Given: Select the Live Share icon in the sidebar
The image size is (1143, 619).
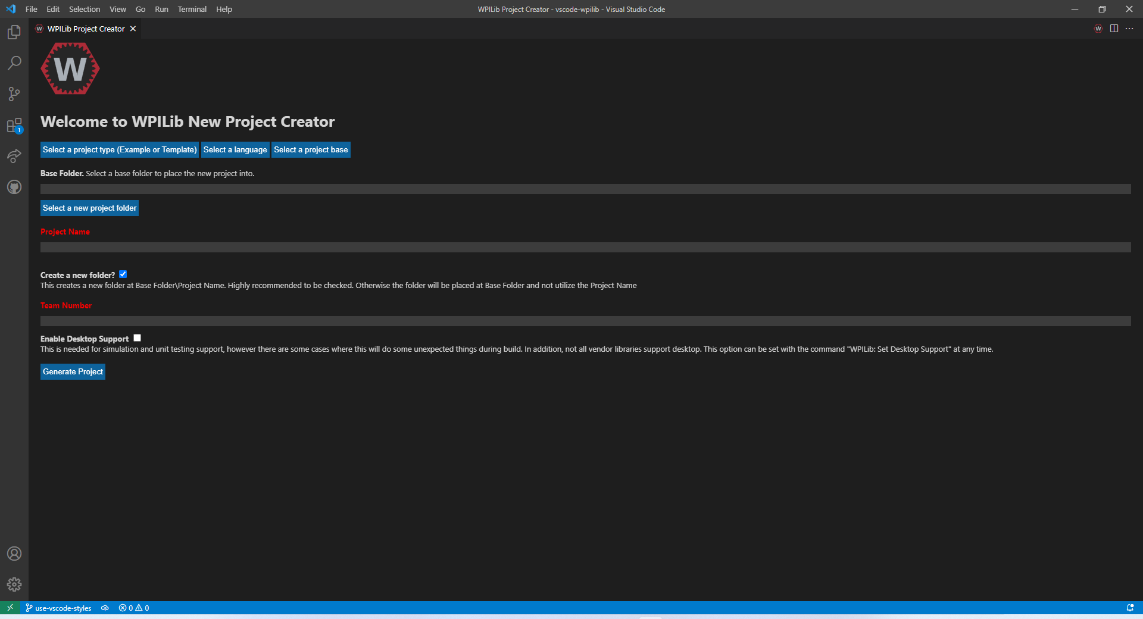Looking at the screenshot, I should pos(14,156).
